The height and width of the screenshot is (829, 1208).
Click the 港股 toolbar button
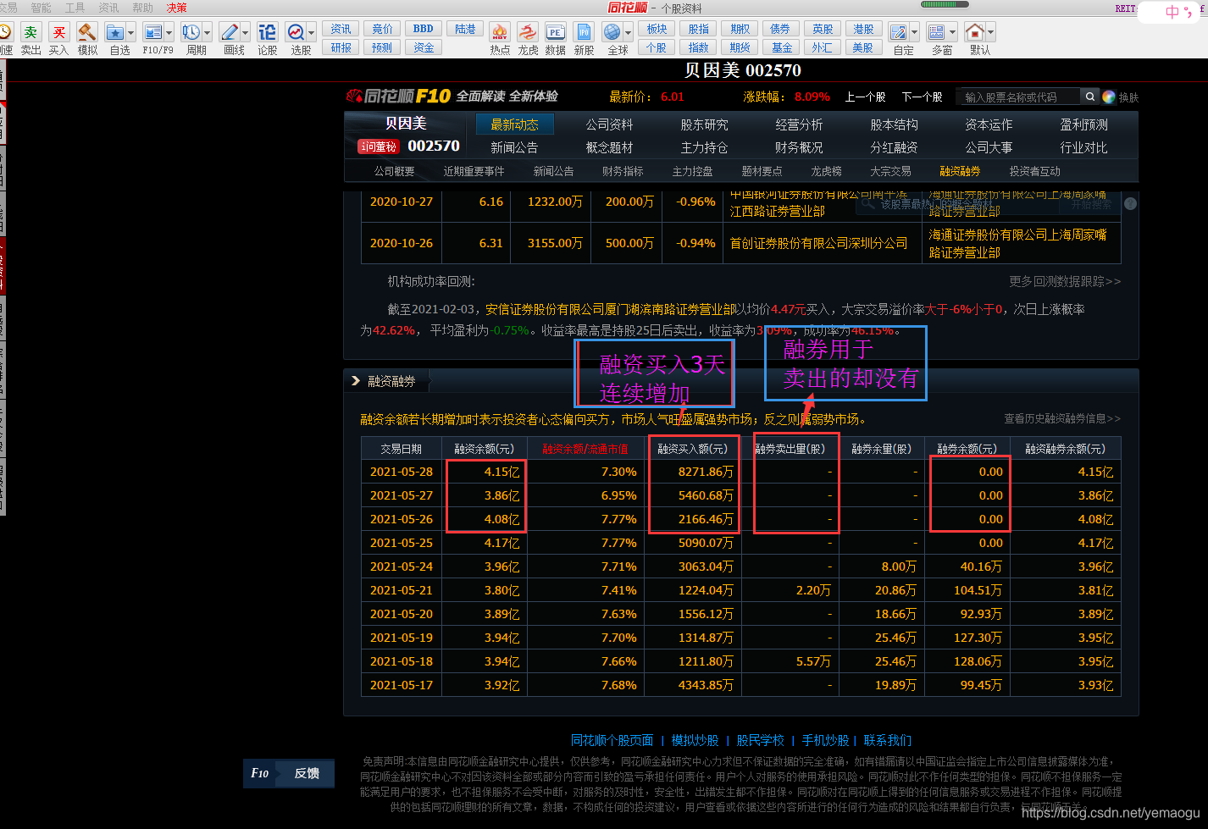863,29
